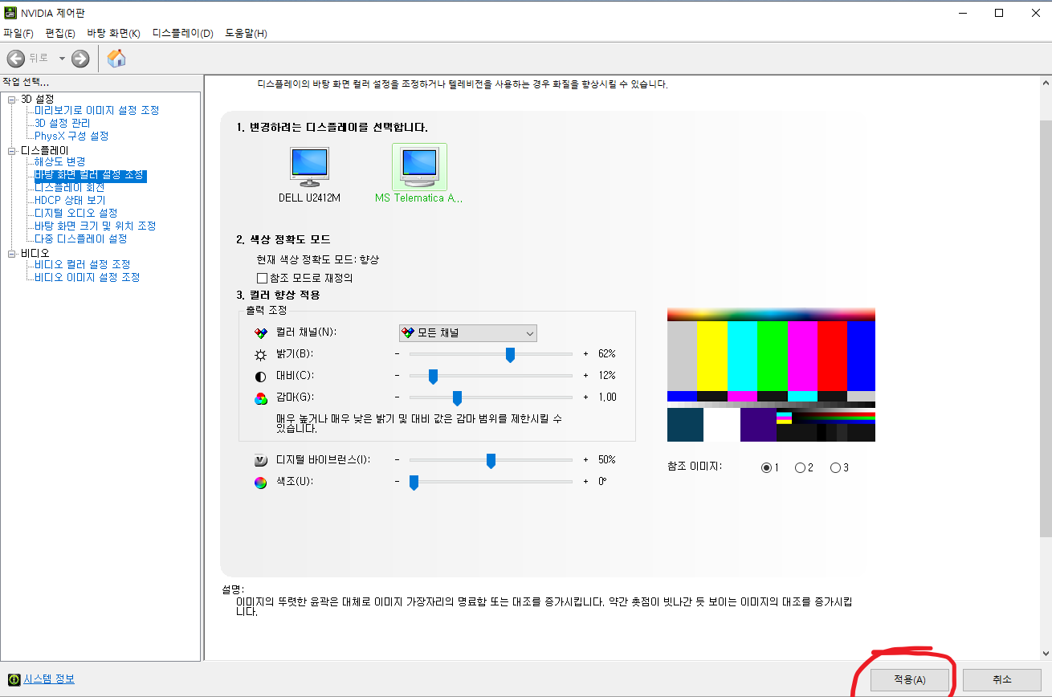Click the Back arrow icon in toolbar

(x=16, y=58)
